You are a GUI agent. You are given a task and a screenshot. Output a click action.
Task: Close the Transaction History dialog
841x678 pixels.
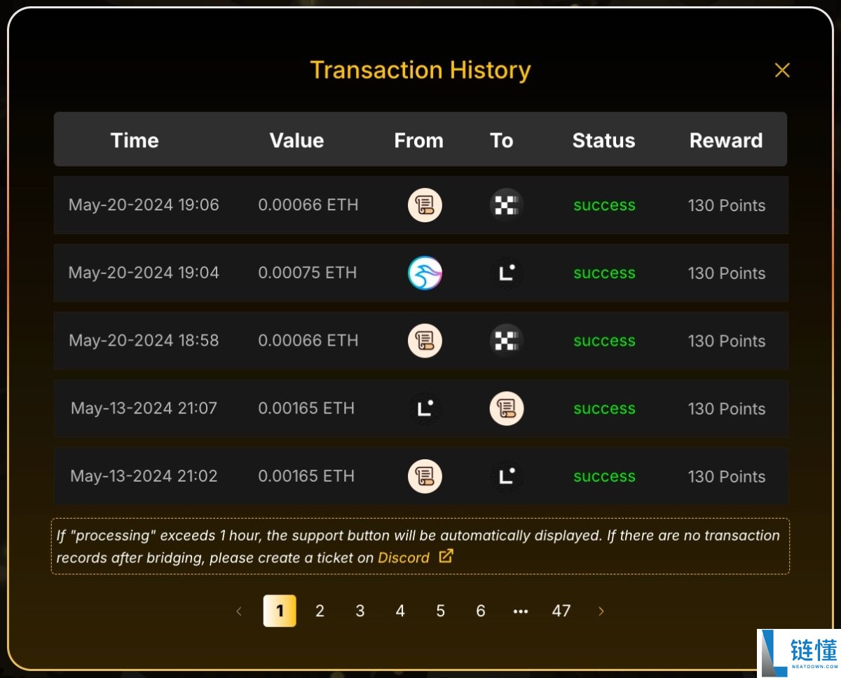pos(782,70)
